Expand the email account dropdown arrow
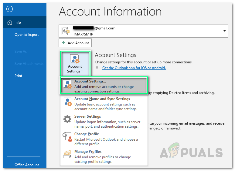235x171 pixels. (x=225, y=31)
